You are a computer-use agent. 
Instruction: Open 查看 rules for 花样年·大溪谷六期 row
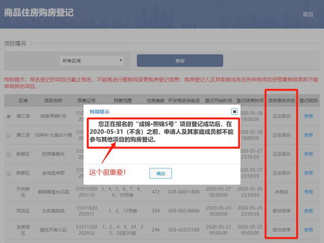(x=308, y=135)
